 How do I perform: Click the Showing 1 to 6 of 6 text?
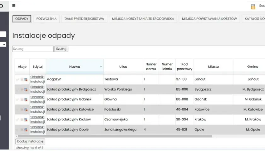(x=30, y=148)
